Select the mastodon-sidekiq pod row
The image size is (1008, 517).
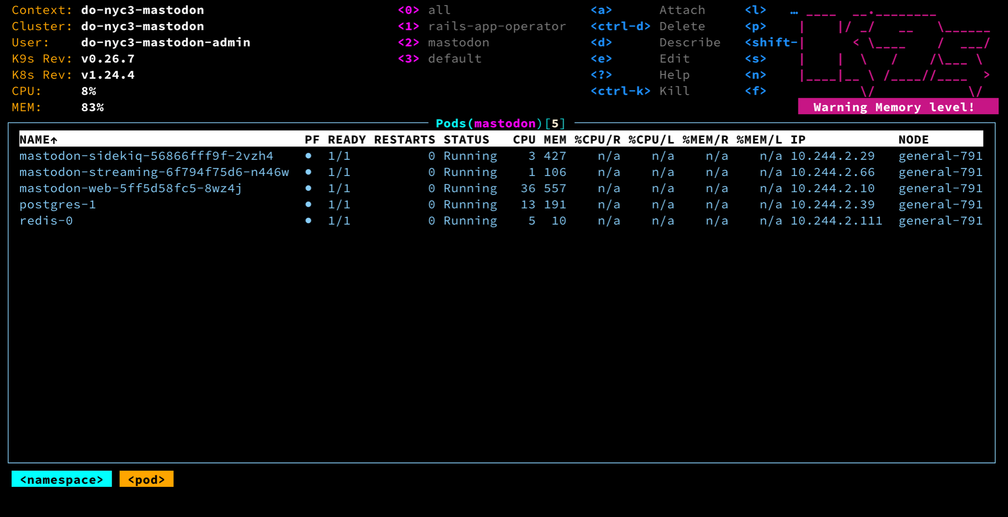coord(146,156)
